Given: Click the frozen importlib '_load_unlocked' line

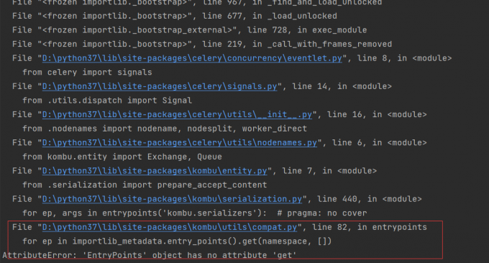Looking at the screenshot, I should (175, 16).
